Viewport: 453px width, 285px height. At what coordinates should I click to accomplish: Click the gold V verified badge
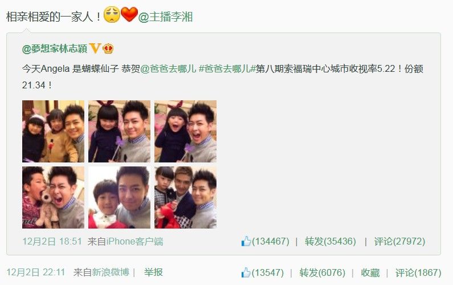point(95,48)
